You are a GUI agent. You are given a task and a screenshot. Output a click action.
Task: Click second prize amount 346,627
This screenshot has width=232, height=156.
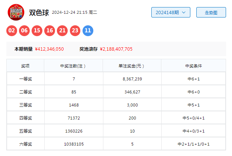132,92
